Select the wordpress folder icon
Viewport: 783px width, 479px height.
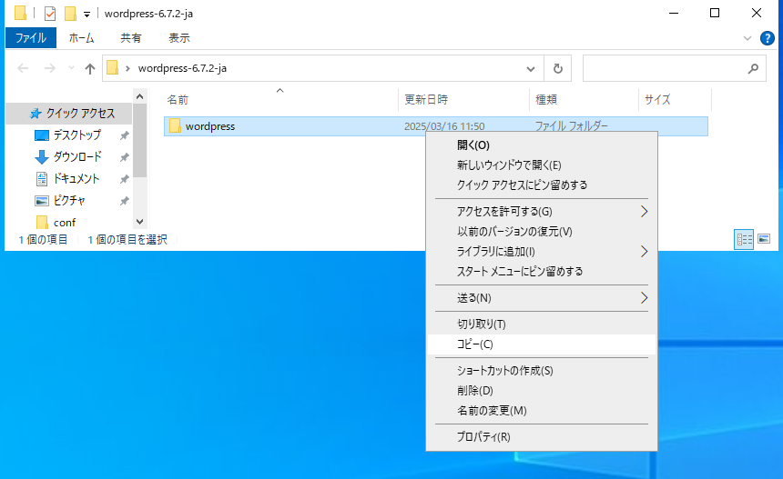pos(176,126)
